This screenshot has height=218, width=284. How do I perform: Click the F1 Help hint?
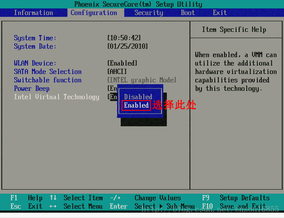point(27,198)
